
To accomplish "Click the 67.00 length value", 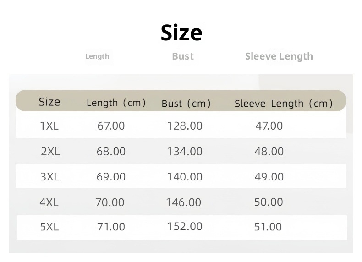I will [x=111, y=126].
